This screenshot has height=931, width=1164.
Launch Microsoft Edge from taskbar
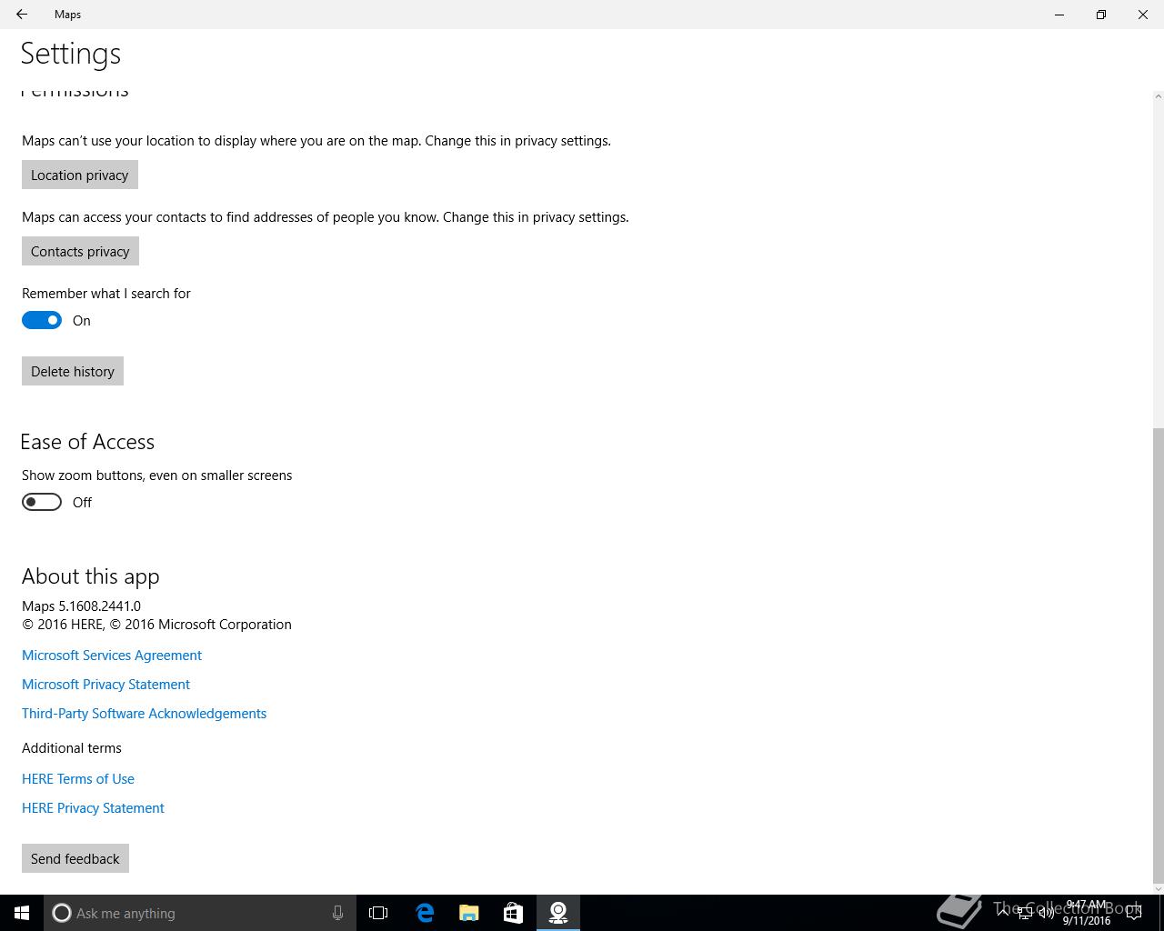[x=425, y=913]
